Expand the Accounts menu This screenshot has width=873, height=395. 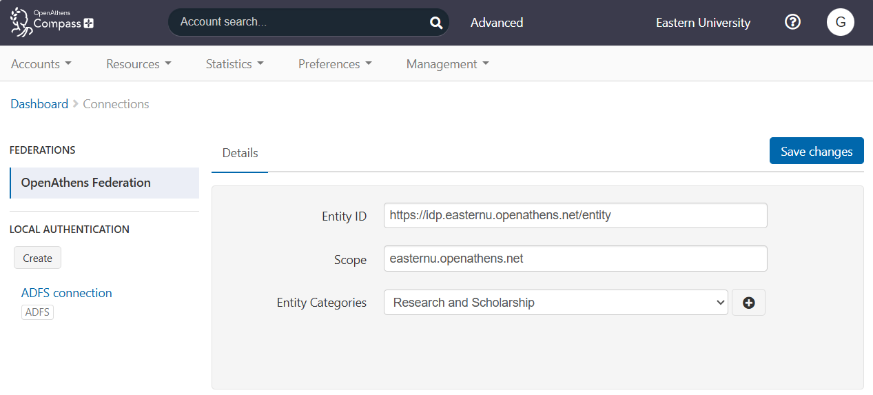(x=41, y=64)
